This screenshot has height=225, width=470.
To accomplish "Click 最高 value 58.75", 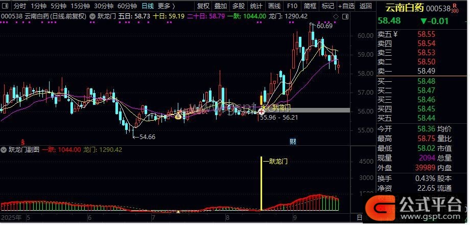I will [x=427, y=139].
